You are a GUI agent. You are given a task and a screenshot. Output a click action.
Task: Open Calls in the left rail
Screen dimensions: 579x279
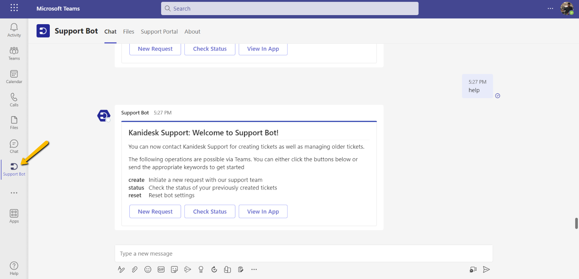pyautogui.click(x=14, y=100)
